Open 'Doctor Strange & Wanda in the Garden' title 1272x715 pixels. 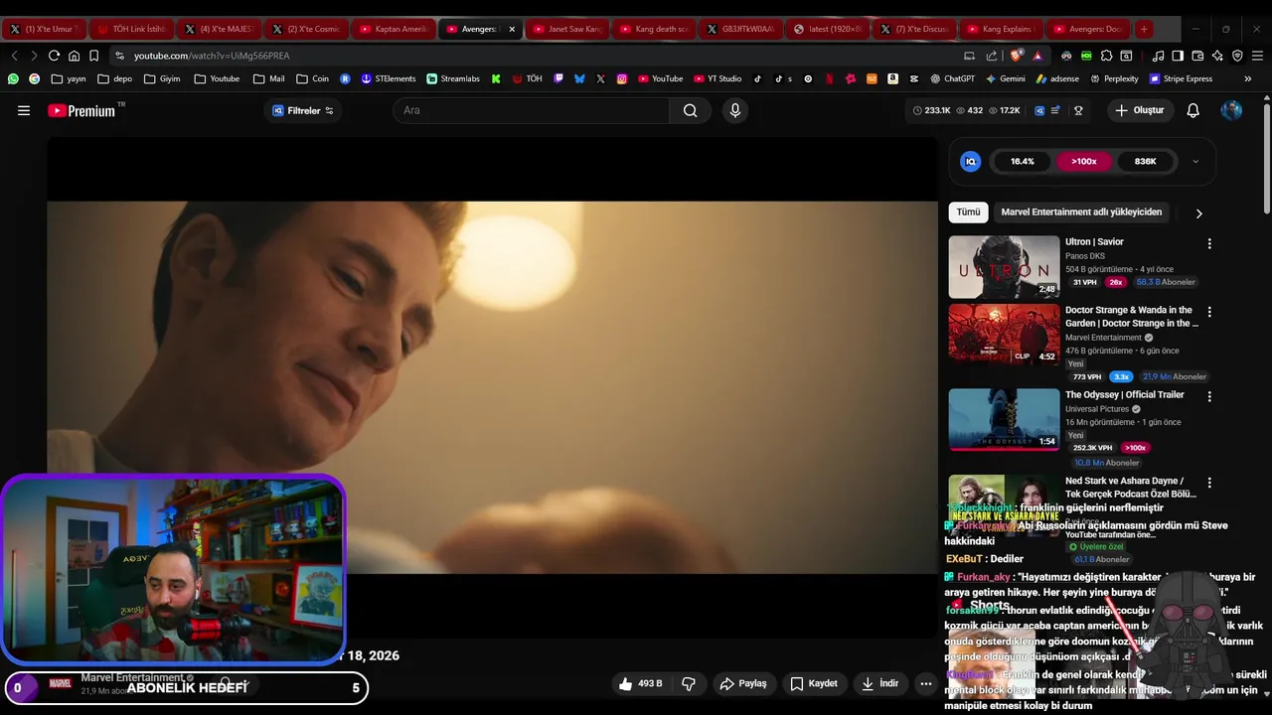pyautogui.click(x=1132, y=317)
